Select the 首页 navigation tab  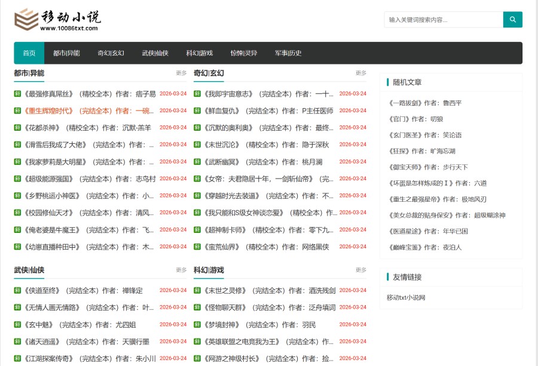[x=29, y=53]
